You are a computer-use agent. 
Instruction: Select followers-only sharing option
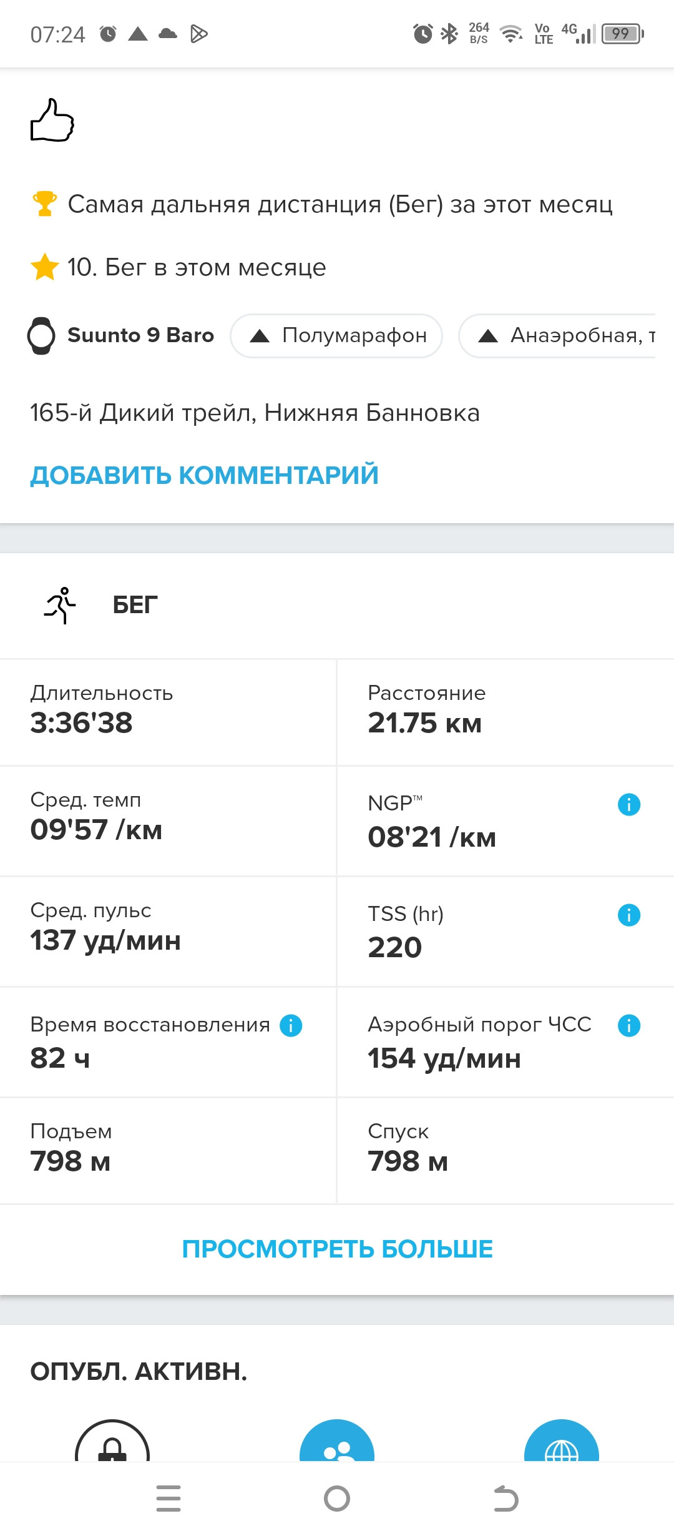point(337,1442)
